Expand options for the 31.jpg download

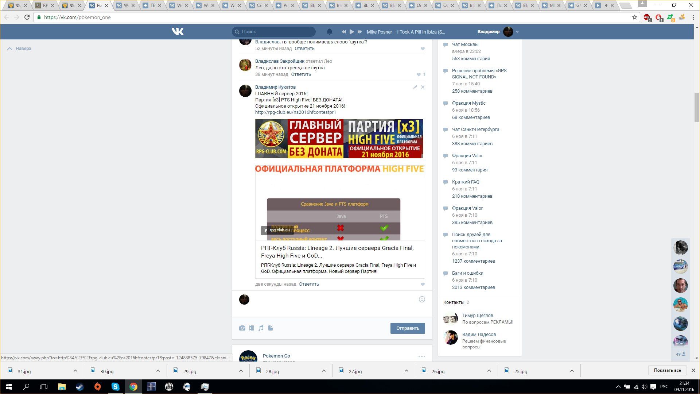coord(75,371)
